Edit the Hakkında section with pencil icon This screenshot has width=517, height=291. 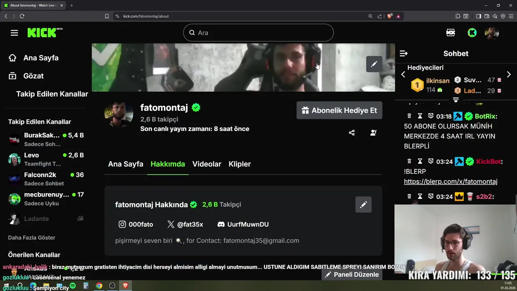tap(364, 205)
